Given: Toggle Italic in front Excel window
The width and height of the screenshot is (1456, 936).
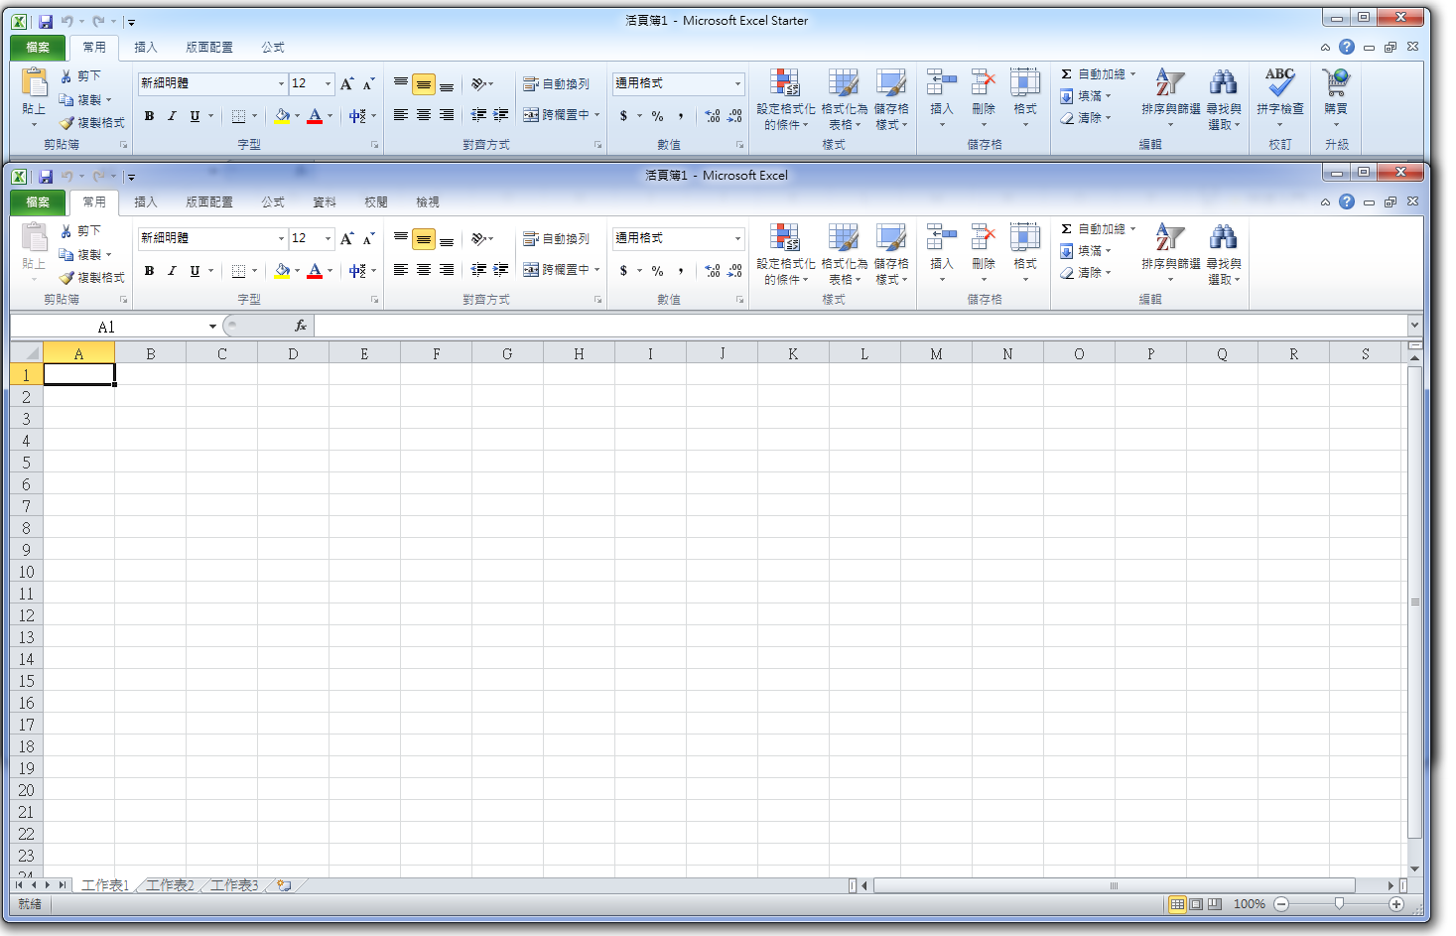Looking at the screenshot, I should tap(172, 271).
